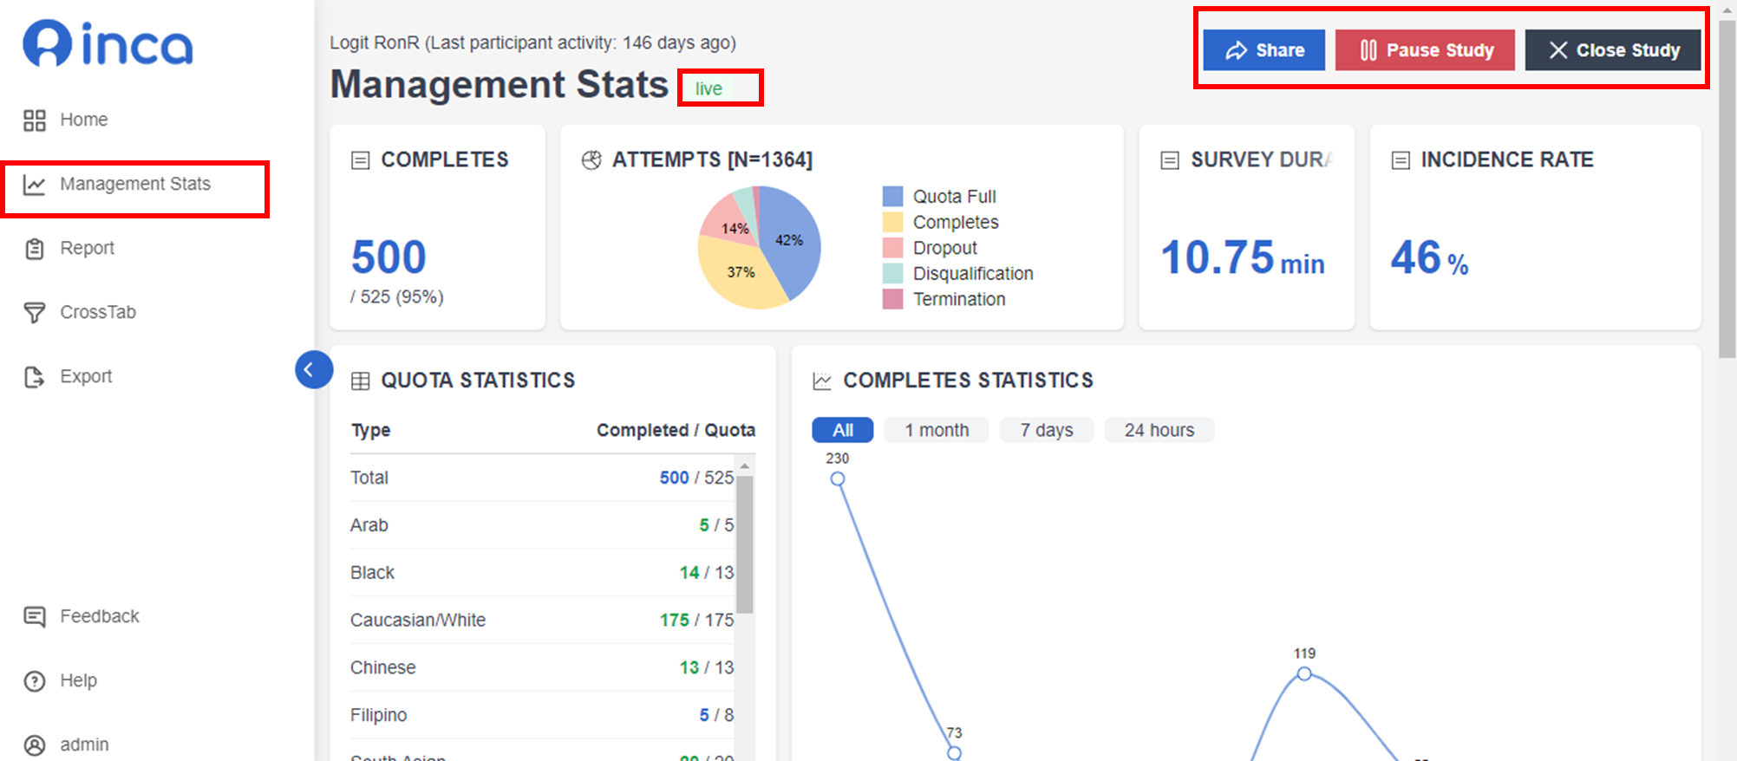The width and height of the screenshot is (1737, 761).
Task: Open Feedback in the sidebar
Action: [x=100, y=616]
